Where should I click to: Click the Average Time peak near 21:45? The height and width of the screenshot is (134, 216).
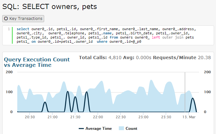click(x=86, y=92)
